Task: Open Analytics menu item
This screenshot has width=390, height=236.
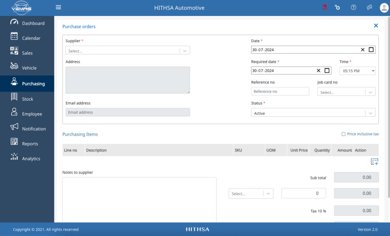Action: [x=31, y=158]
